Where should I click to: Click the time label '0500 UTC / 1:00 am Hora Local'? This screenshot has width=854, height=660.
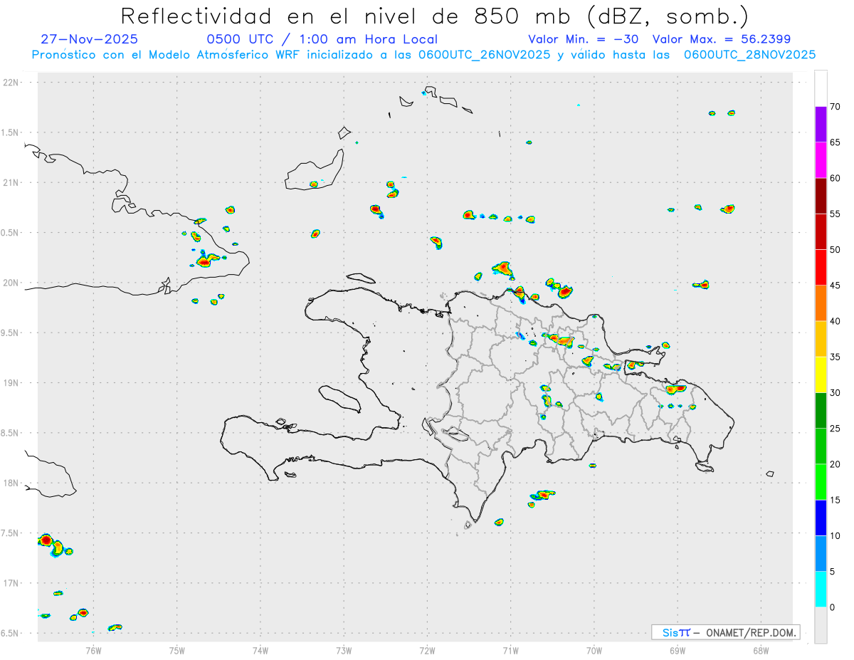(322, 39)
